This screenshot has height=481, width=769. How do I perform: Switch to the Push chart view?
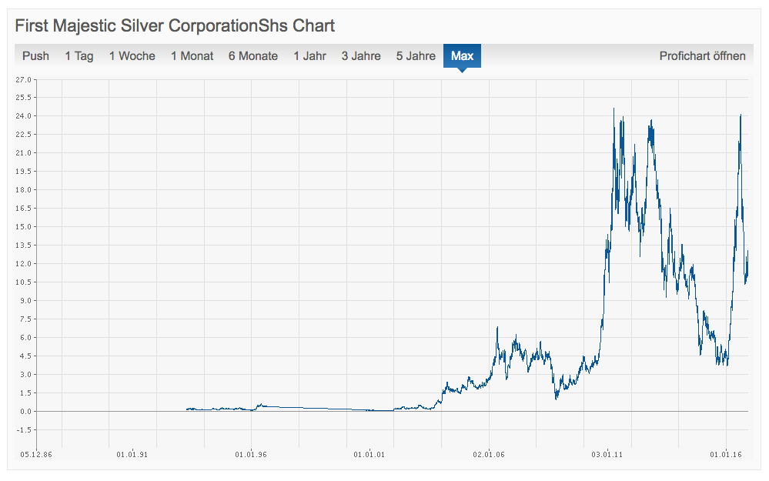point(35,56)
